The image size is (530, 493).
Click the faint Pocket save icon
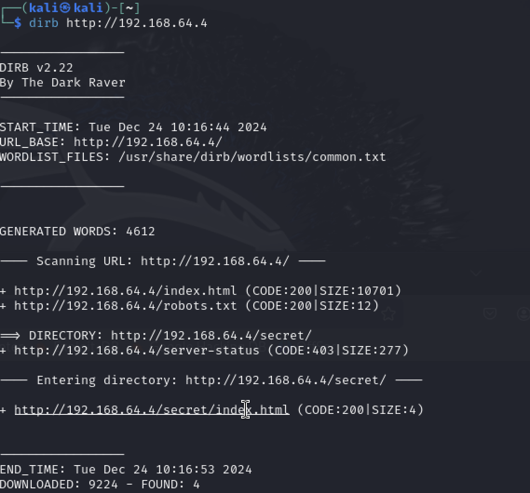[490, 313]
